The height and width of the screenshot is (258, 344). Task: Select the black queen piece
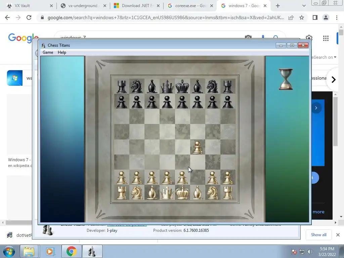click(167, 86)
